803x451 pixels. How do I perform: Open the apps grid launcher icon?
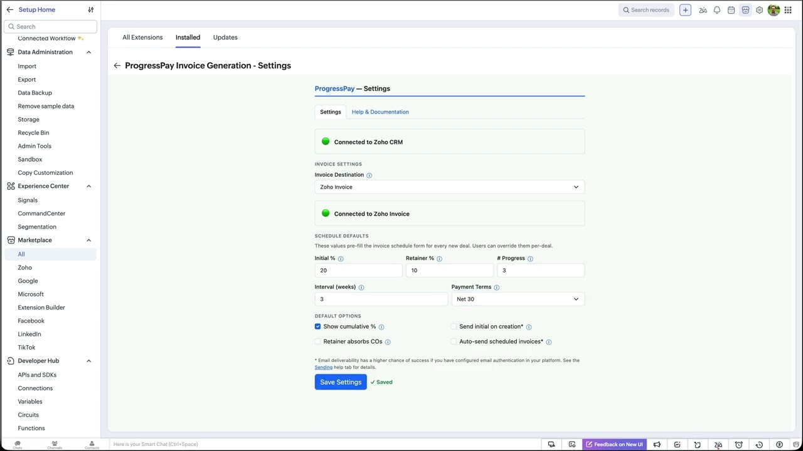(x=788, y=10)
